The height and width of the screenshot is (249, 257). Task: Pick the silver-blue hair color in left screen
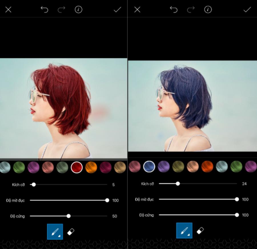[5, 167]
